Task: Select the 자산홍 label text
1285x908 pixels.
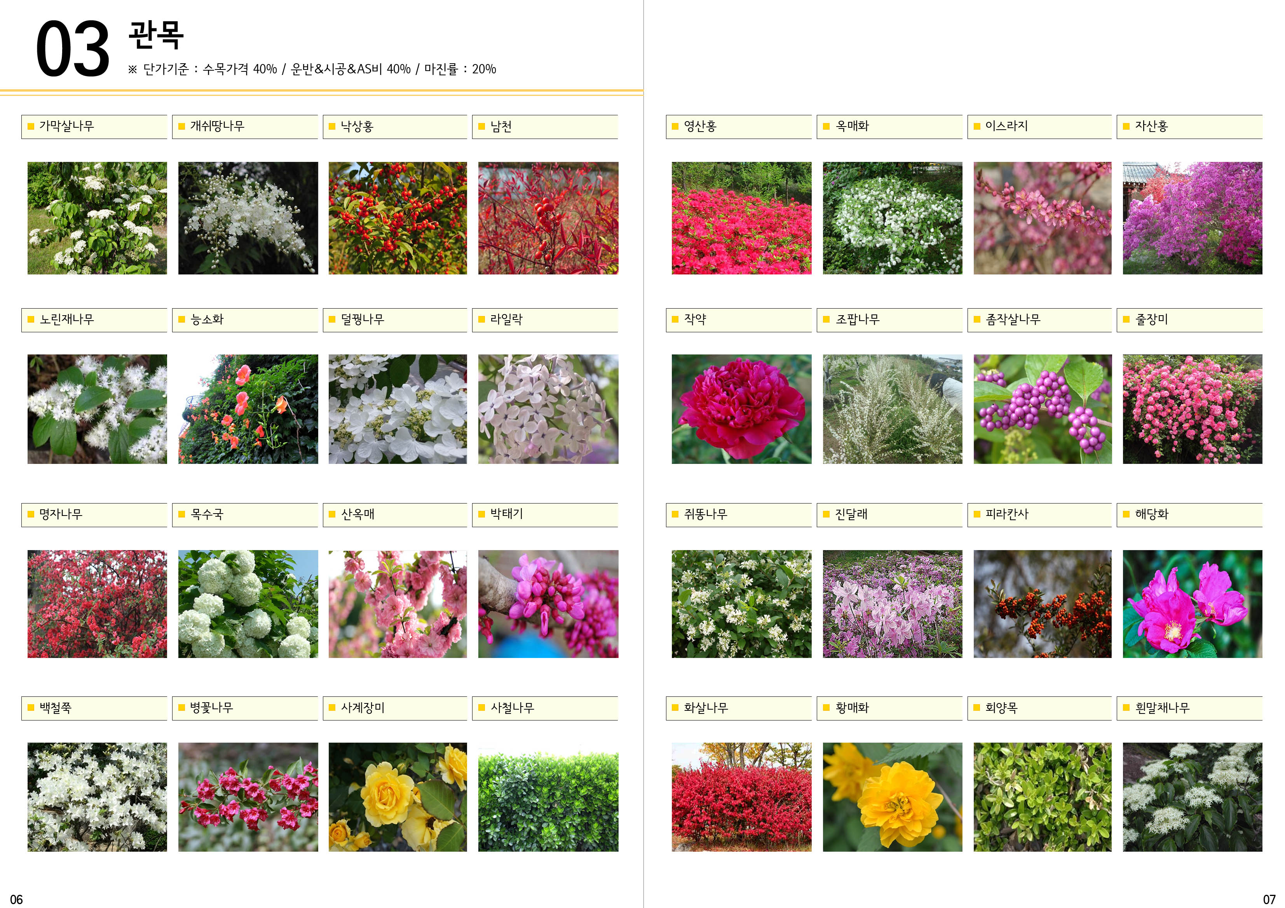Action: 1152,126
